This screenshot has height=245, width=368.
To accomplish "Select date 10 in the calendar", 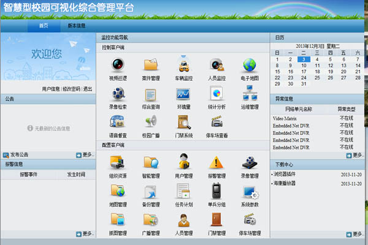I will tap(302, 65).
